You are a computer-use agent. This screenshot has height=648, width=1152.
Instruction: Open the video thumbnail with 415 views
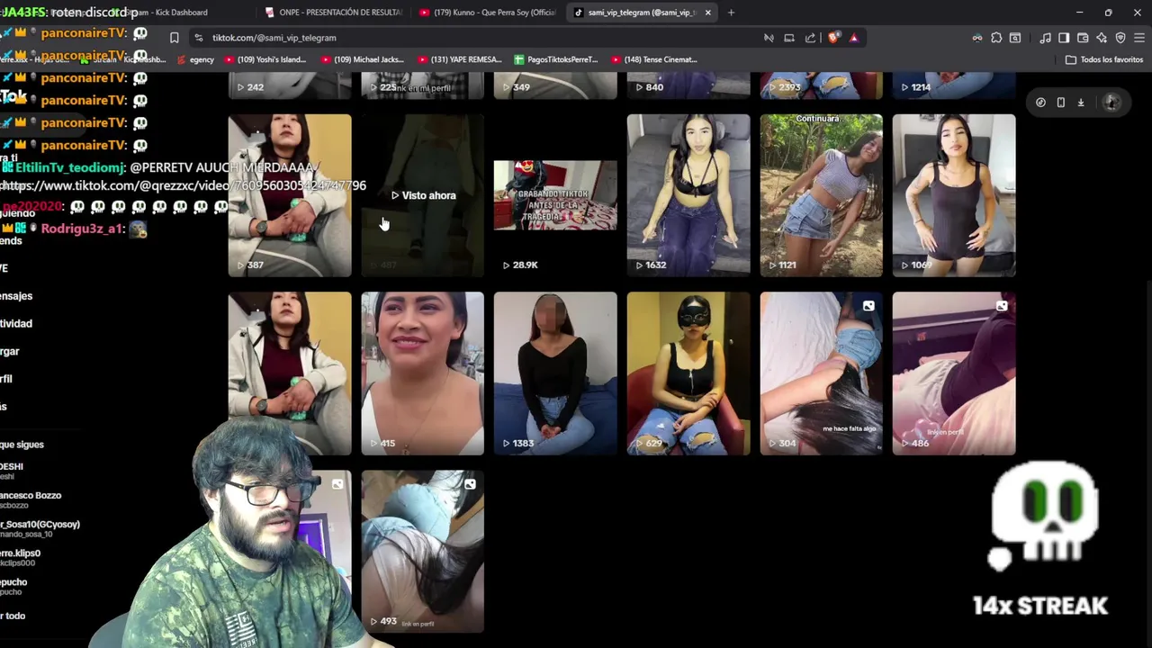(422, 373)
